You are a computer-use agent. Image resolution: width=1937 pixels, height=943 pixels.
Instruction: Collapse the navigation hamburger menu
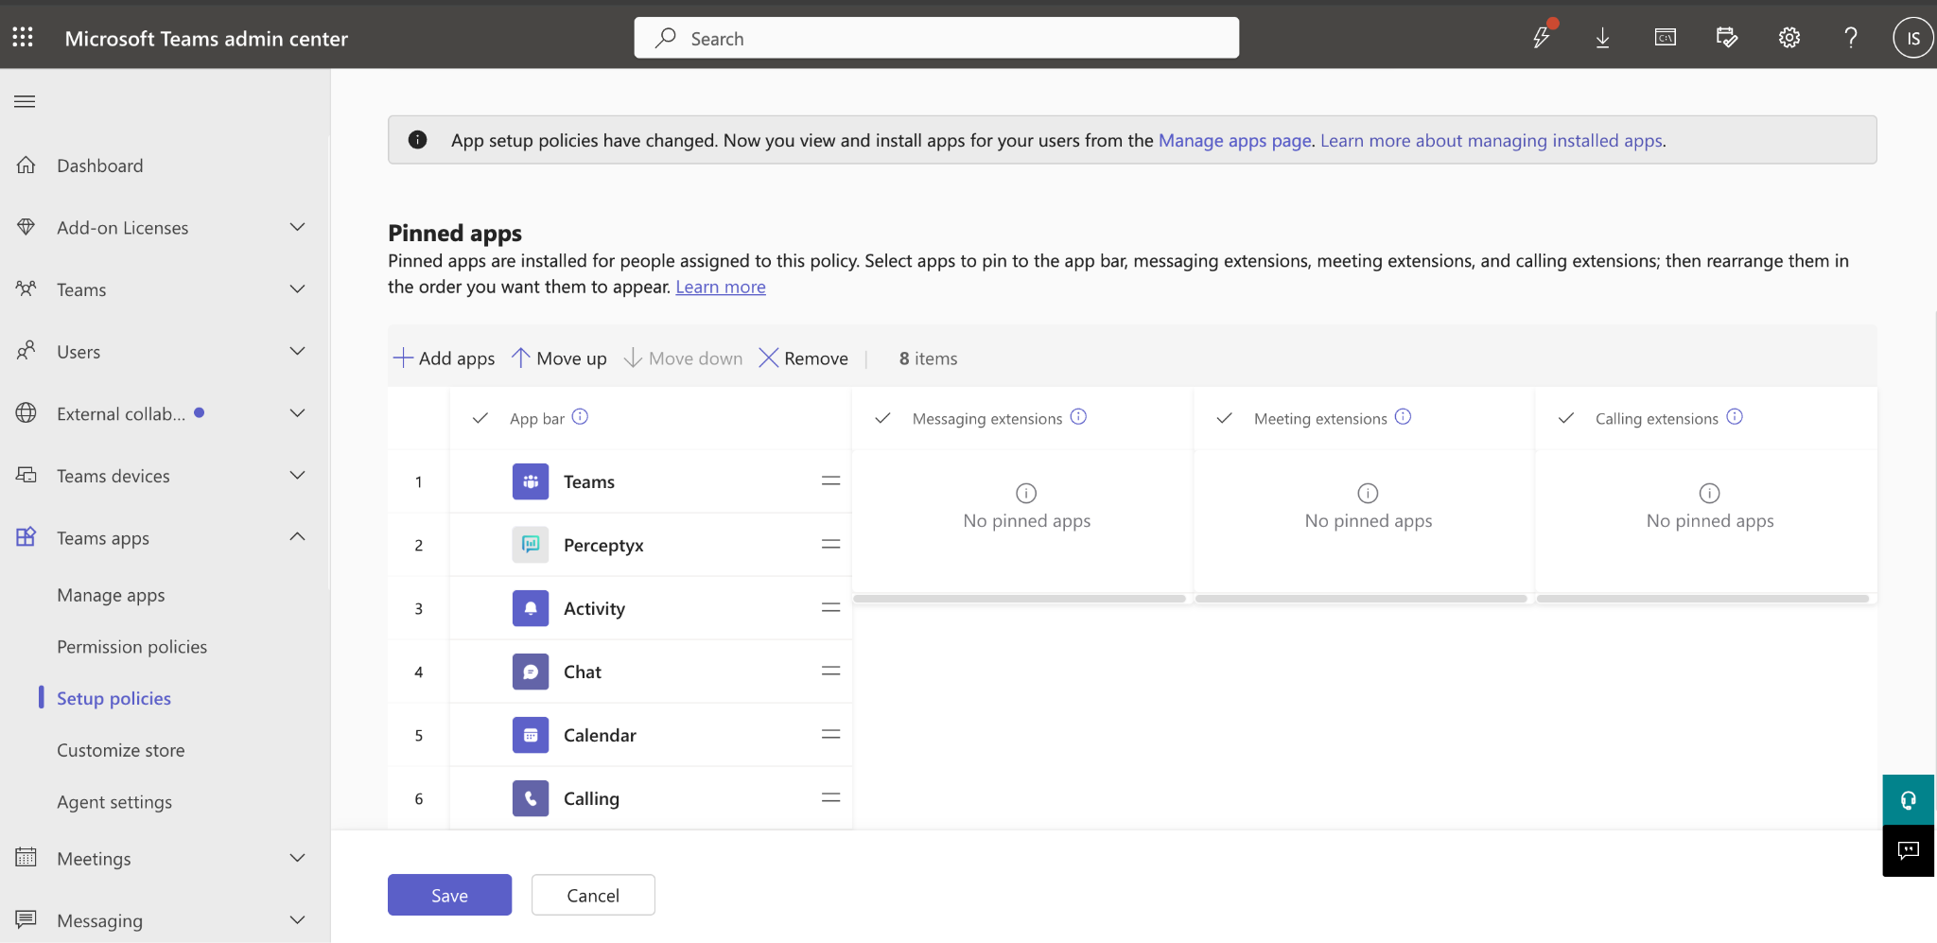[25, 101]
